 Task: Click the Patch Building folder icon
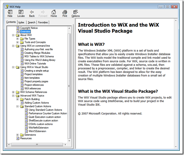click(22, 99)
